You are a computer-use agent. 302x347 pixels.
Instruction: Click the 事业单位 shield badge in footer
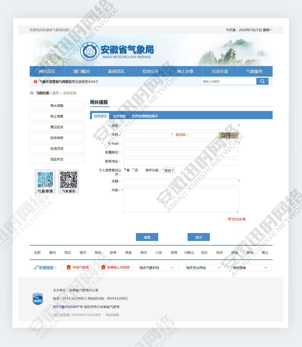(38, 299)
